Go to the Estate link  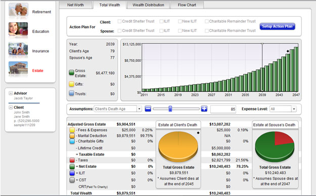point(38,71)
